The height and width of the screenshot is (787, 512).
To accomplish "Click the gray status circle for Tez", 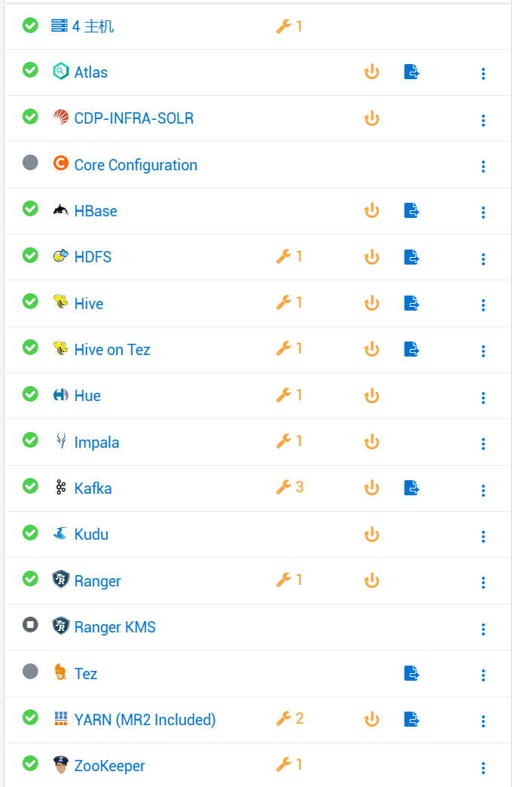I will [30, 671].
